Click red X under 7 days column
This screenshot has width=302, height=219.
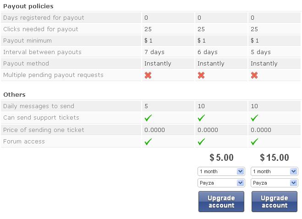[x=148, y=75]
